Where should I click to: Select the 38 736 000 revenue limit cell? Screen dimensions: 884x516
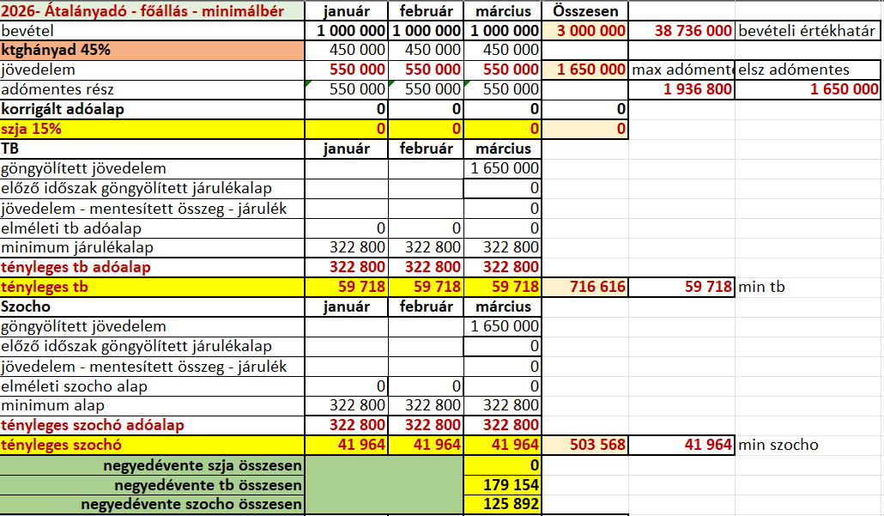[681, 30]
